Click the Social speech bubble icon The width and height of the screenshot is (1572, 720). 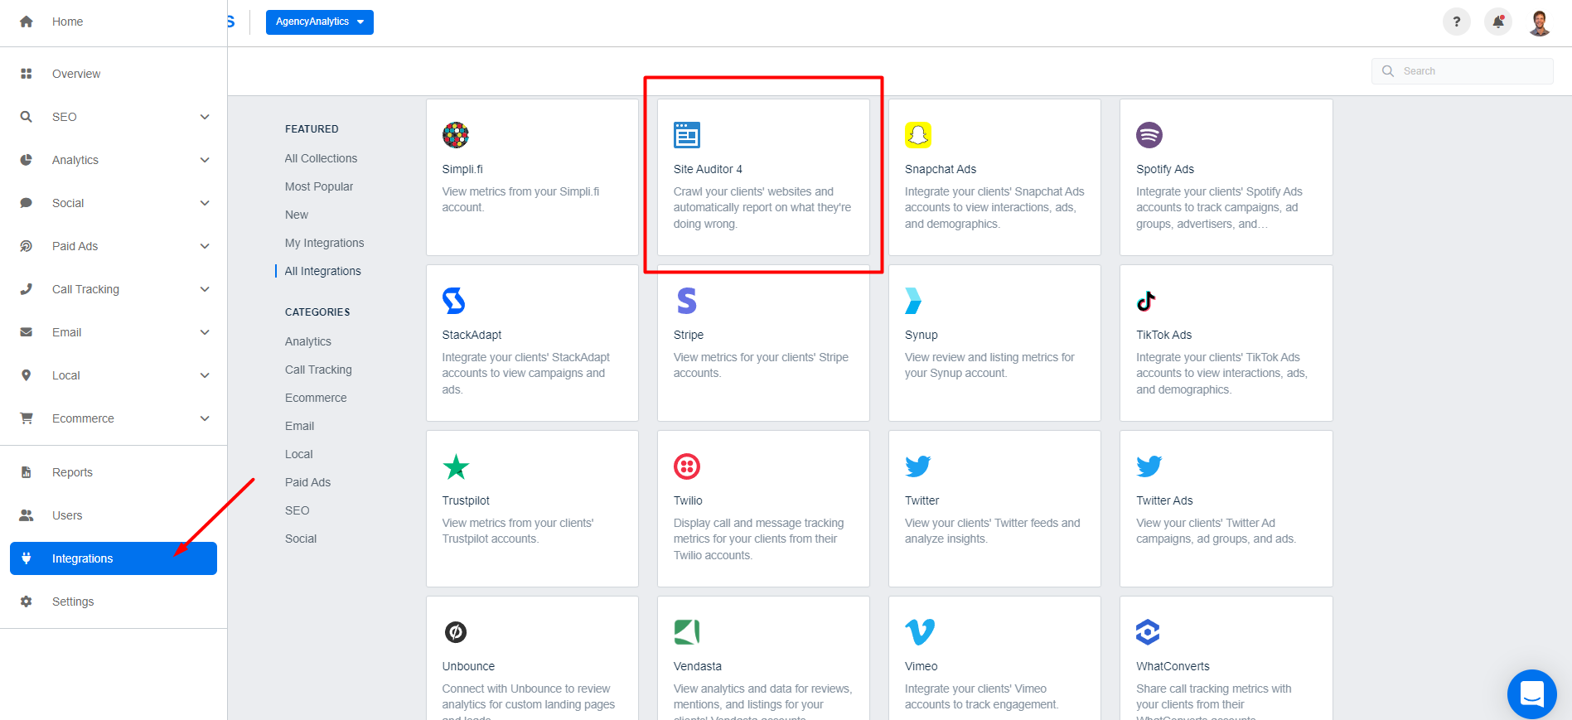27,203
